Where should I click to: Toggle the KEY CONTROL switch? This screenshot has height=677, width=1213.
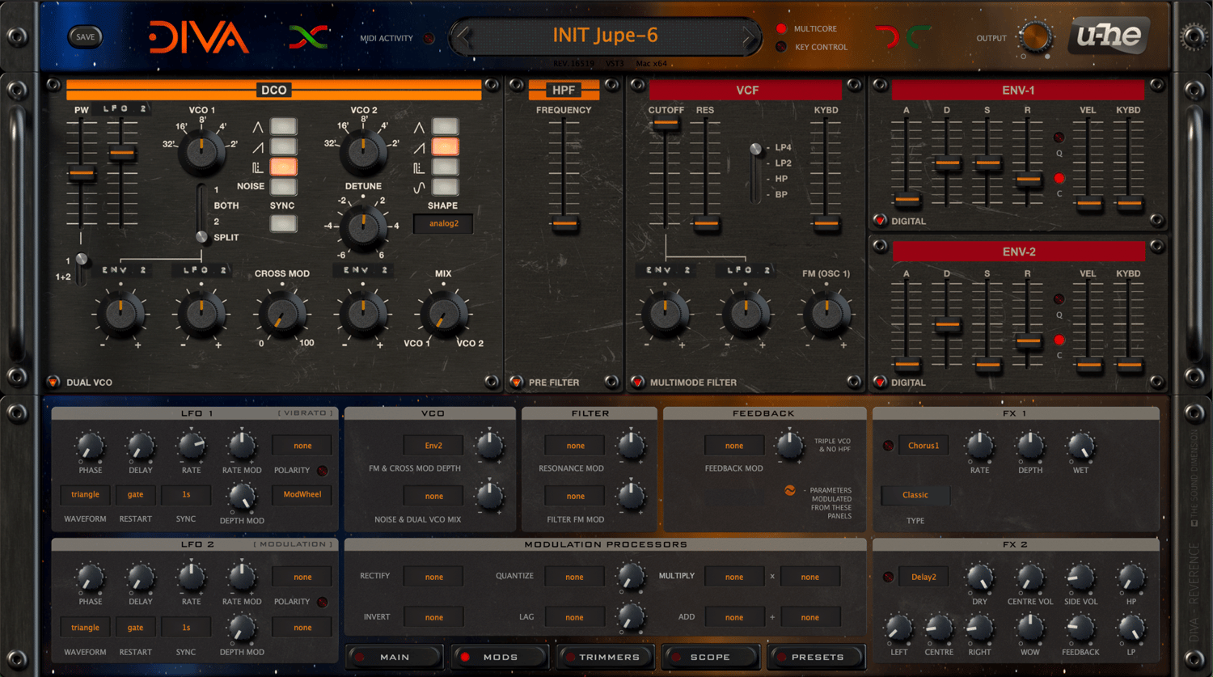coord(780,47)
